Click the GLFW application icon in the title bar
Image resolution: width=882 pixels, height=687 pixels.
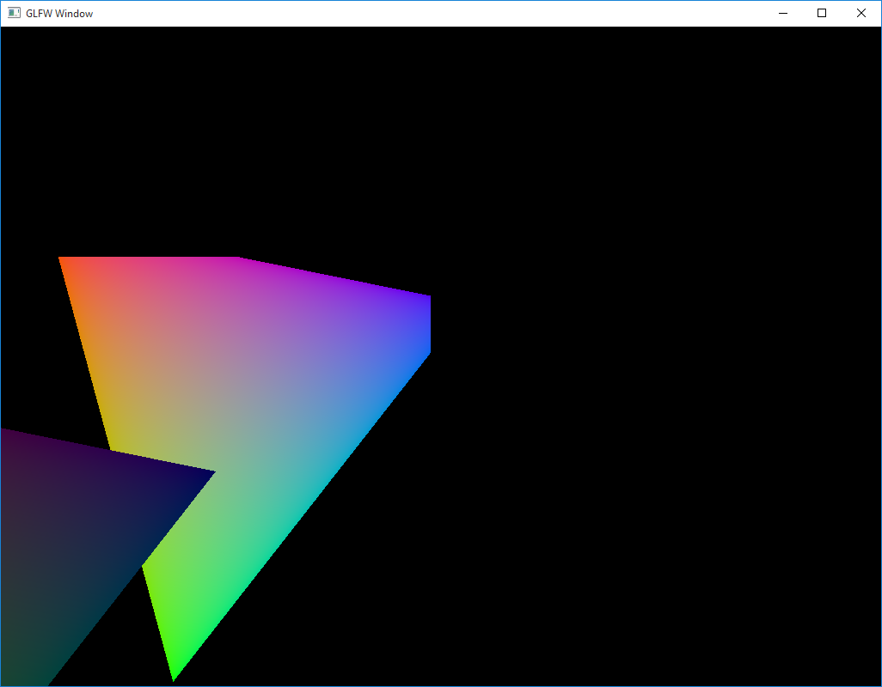(x=14, y=13)
